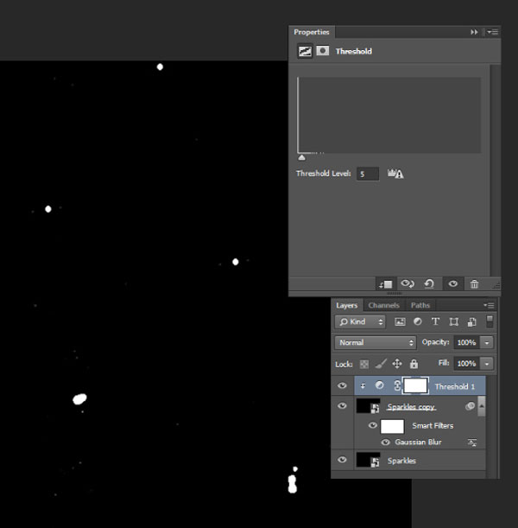
Task: Toggle lock image pixels brush icon
Action: (381, 364)
